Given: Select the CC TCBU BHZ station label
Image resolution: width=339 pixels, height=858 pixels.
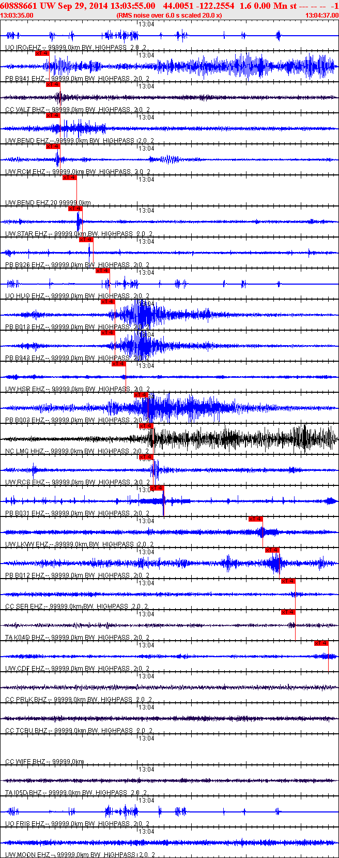Looking at the screenshot, I should pyautogui.click(x=79, y=731).
